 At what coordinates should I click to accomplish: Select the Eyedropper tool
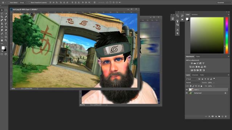[6, 17]
